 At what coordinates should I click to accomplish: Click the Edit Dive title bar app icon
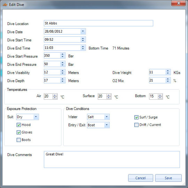tap(5, 5)
